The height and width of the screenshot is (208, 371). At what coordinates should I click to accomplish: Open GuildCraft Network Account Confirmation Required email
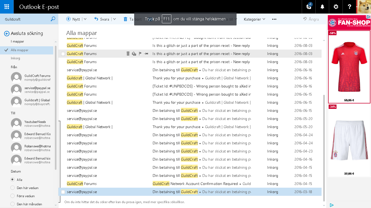tap(190, 184)
